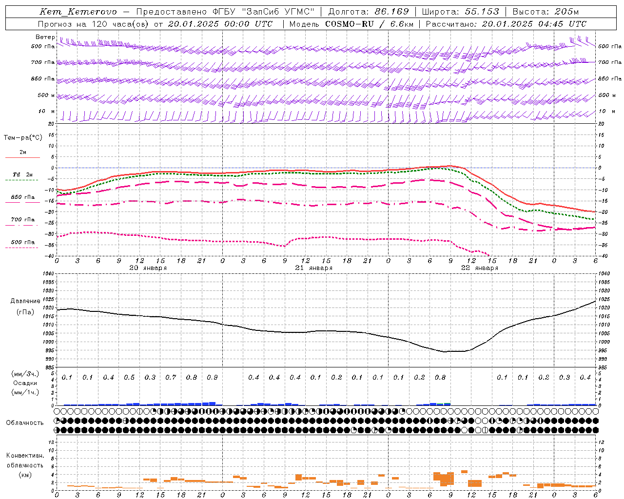Click the "850 гПа" temperature legend entry
This screenshot has width=624, height=499.
point(22,197)
